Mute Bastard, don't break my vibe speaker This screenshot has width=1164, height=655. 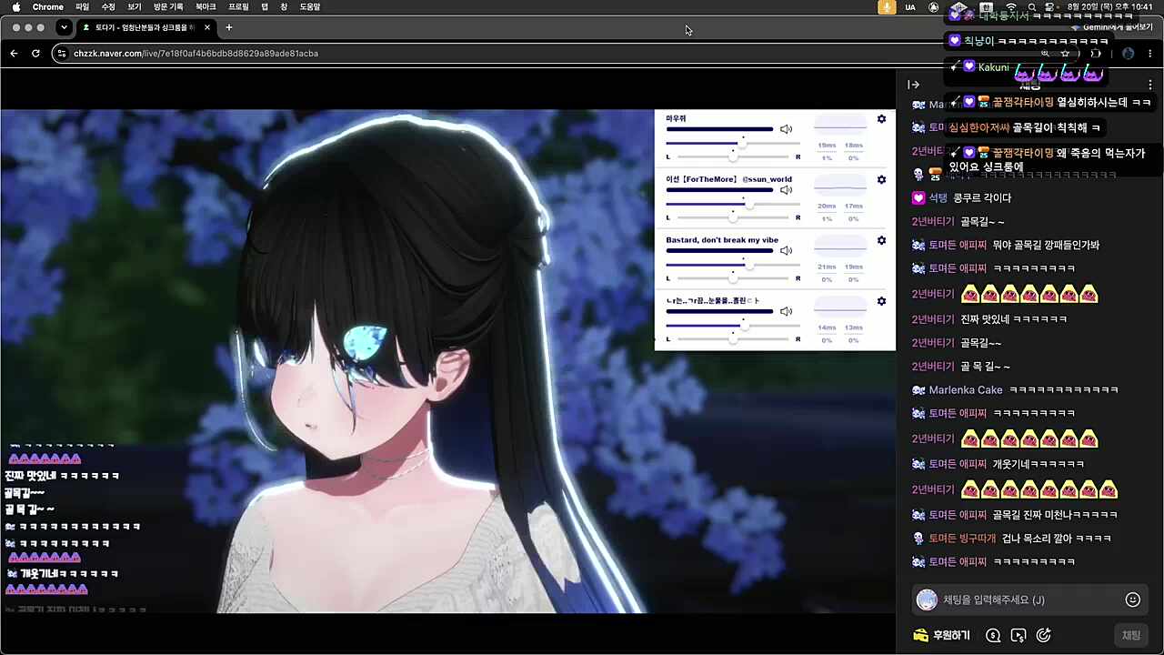coord(786,250)
